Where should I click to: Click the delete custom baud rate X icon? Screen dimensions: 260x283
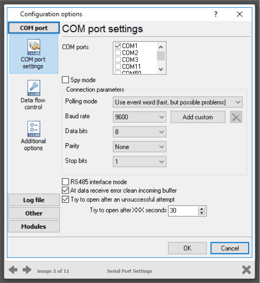click(236, 117)
